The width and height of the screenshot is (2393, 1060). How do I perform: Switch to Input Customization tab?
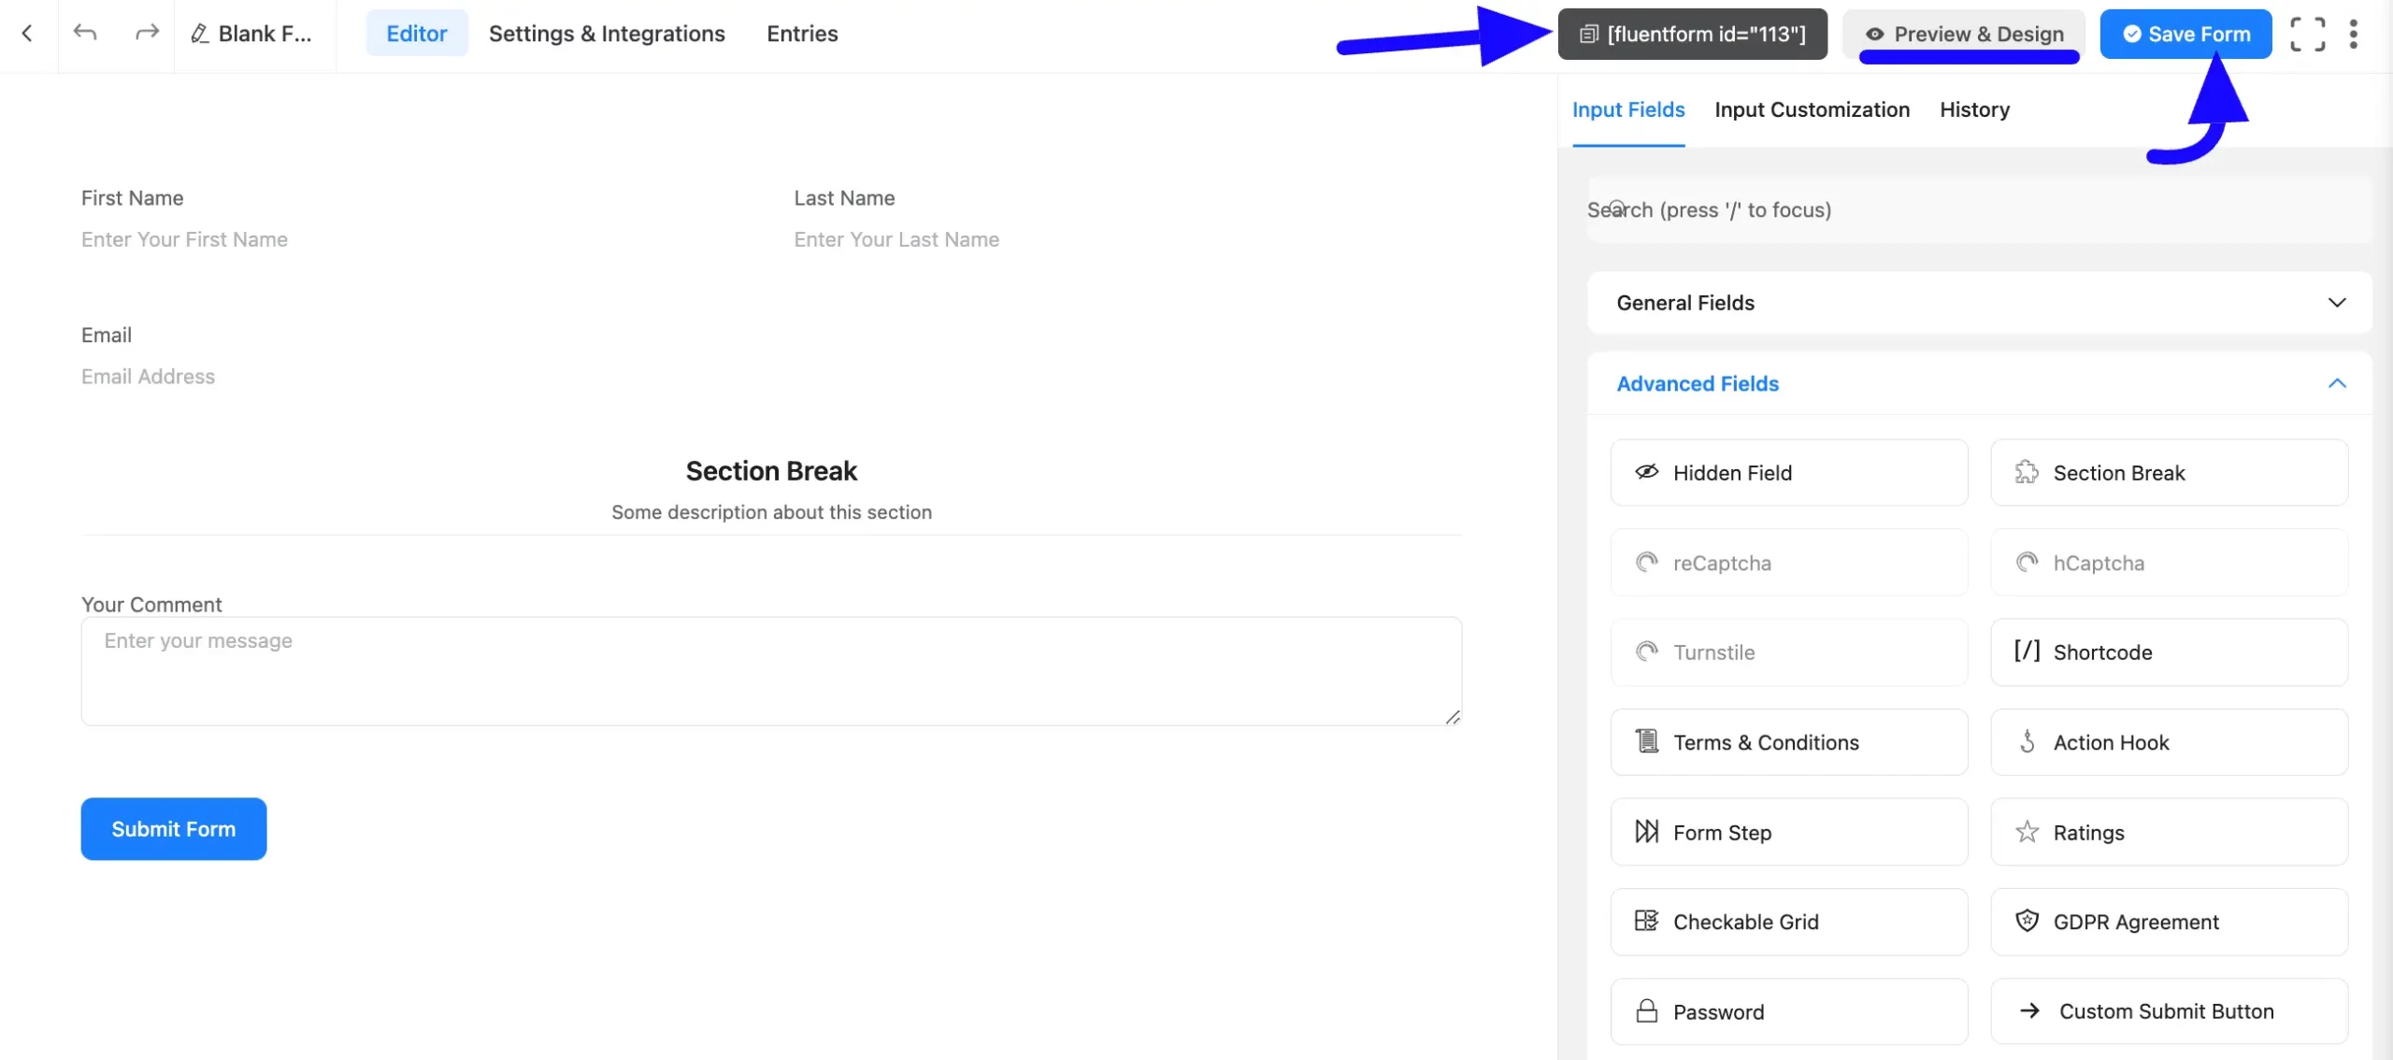click(1812, 110)
